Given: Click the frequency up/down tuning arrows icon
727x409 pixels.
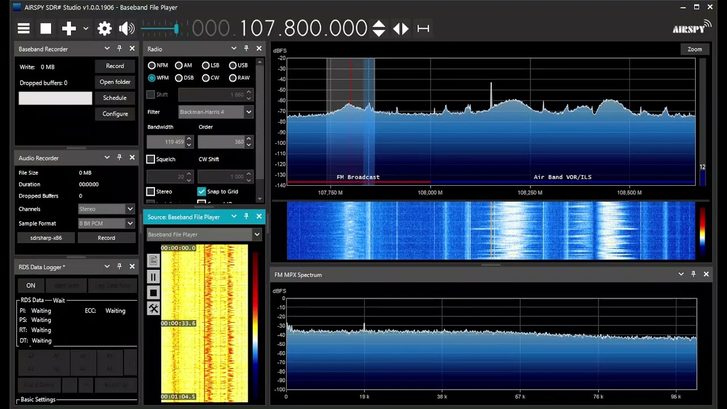Looking at the screenshot, I should coord(379,28).
